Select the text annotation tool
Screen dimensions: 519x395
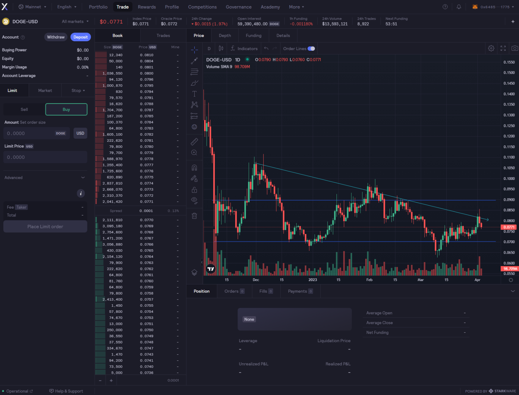(x=194, y=94)
